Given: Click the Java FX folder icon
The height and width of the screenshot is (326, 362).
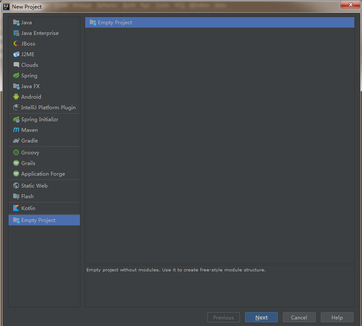Looking at the screenshot, I should 16,86.
